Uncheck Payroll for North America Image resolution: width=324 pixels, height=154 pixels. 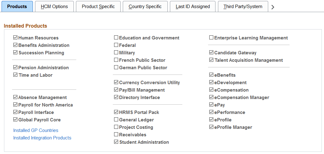coord(15,105)
